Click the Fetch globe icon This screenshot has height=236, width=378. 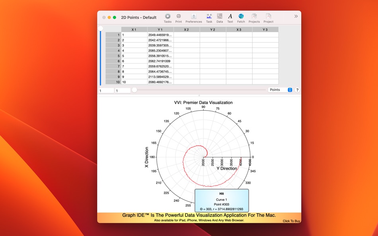[241, 16]
